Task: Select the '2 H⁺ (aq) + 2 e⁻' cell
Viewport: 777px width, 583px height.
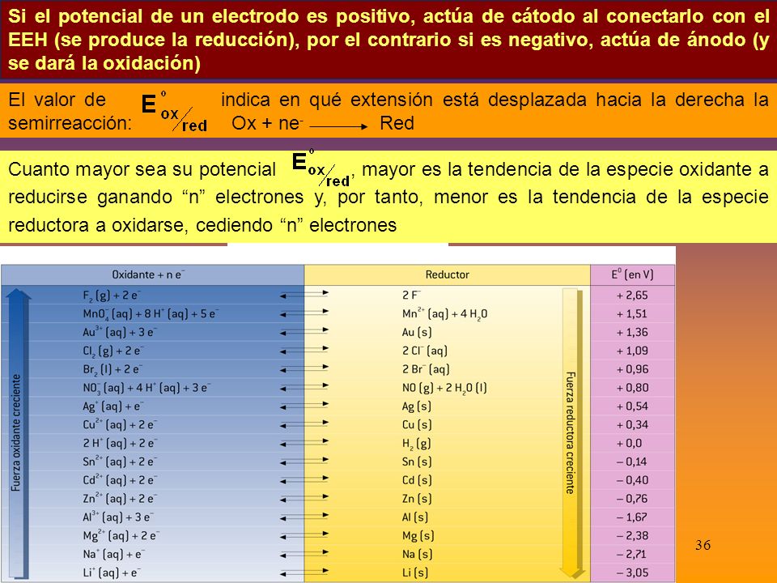Action: [120, 443]
